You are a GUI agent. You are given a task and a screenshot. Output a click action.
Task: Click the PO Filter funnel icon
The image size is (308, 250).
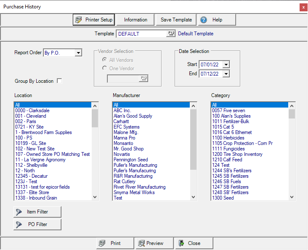(x=19, y=224)
